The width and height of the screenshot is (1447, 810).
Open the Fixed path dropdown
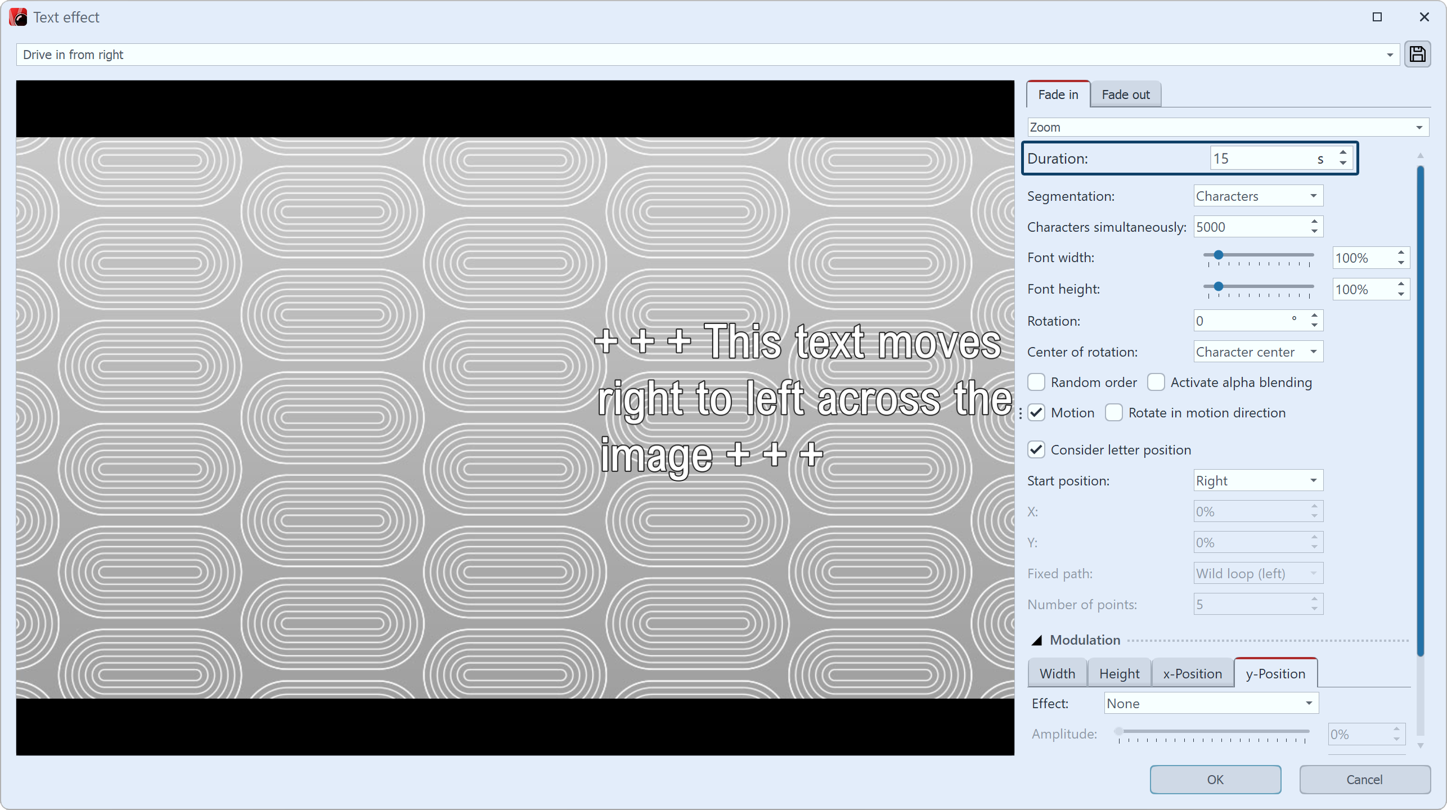tap(1258, 573)
